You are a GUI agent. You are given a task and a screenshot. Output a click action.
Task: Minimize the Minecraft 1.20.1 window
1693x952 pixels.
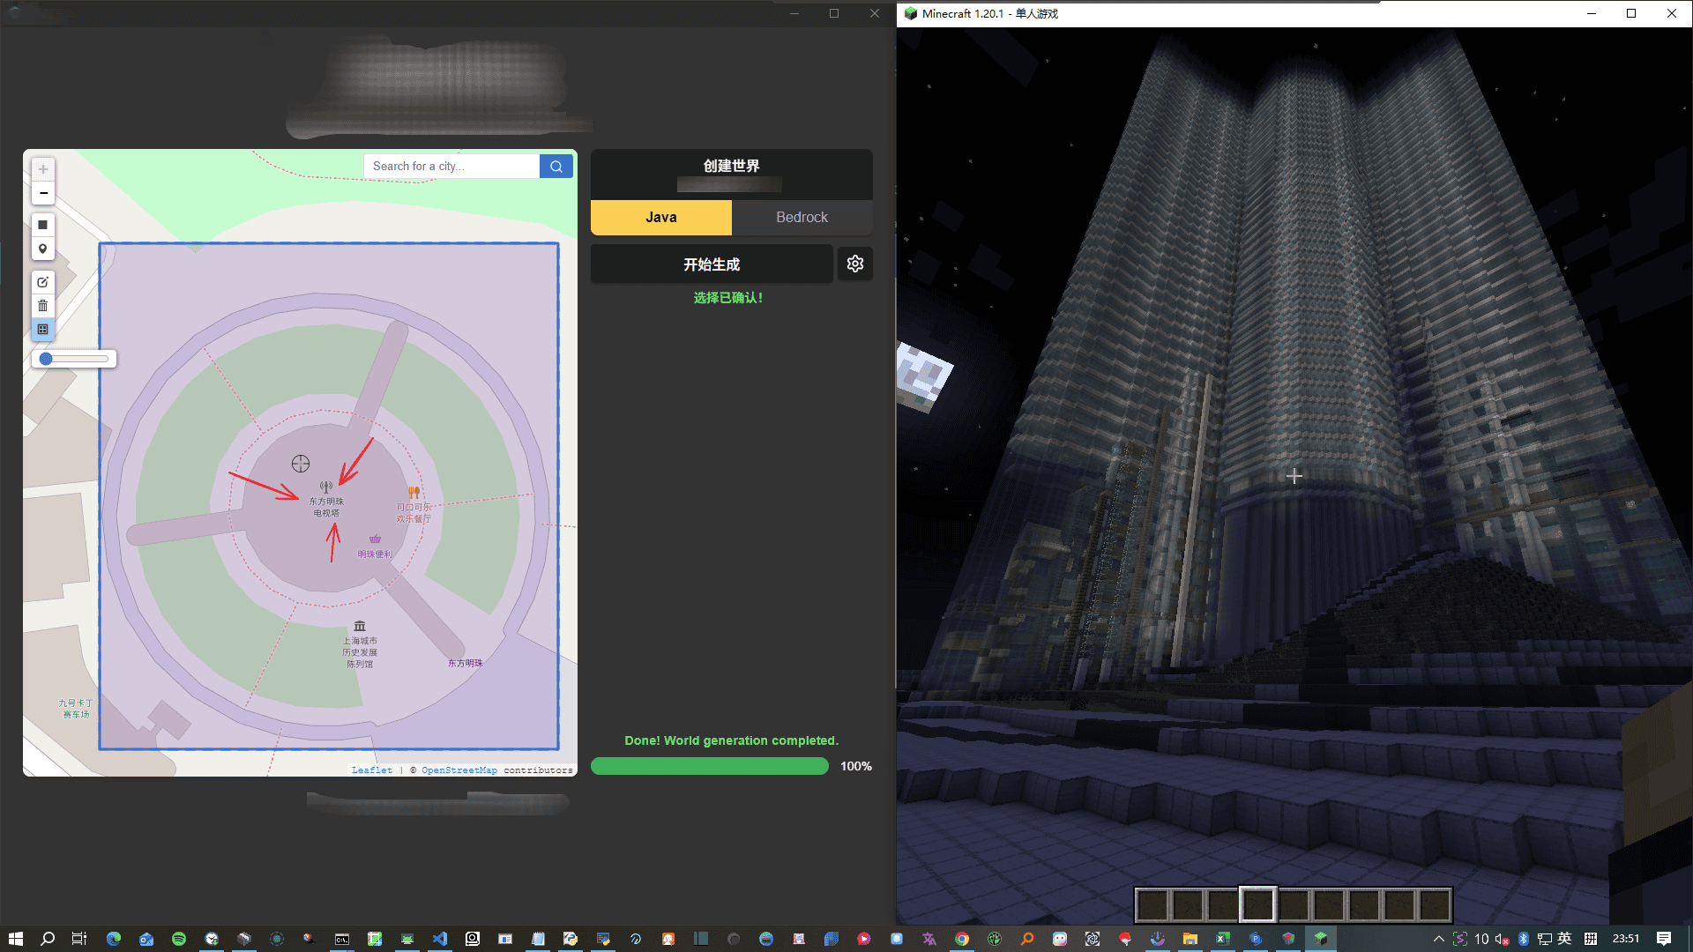[x=1592, y=13]
